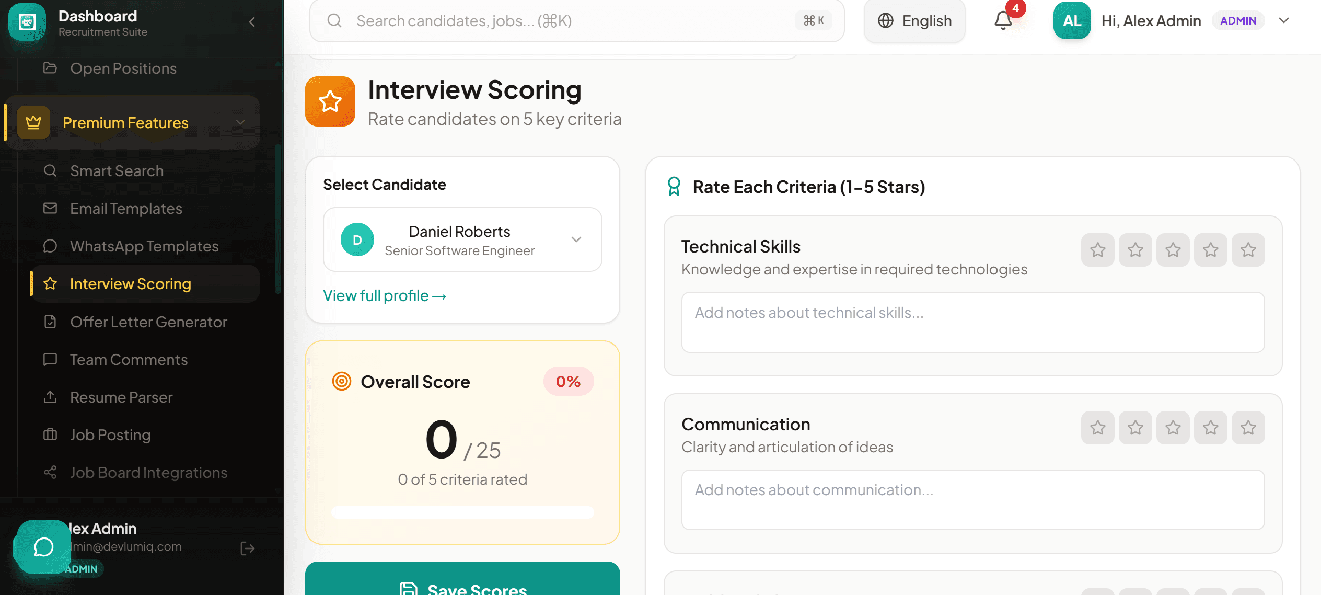Click the sidebar scrollbar
The width and height of the screenshot is (1321, 595).
coord(278,220)
